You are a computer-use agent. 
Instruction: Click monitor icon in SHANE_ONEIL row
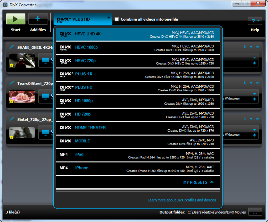pyautogui.click(x=46, y=60)
